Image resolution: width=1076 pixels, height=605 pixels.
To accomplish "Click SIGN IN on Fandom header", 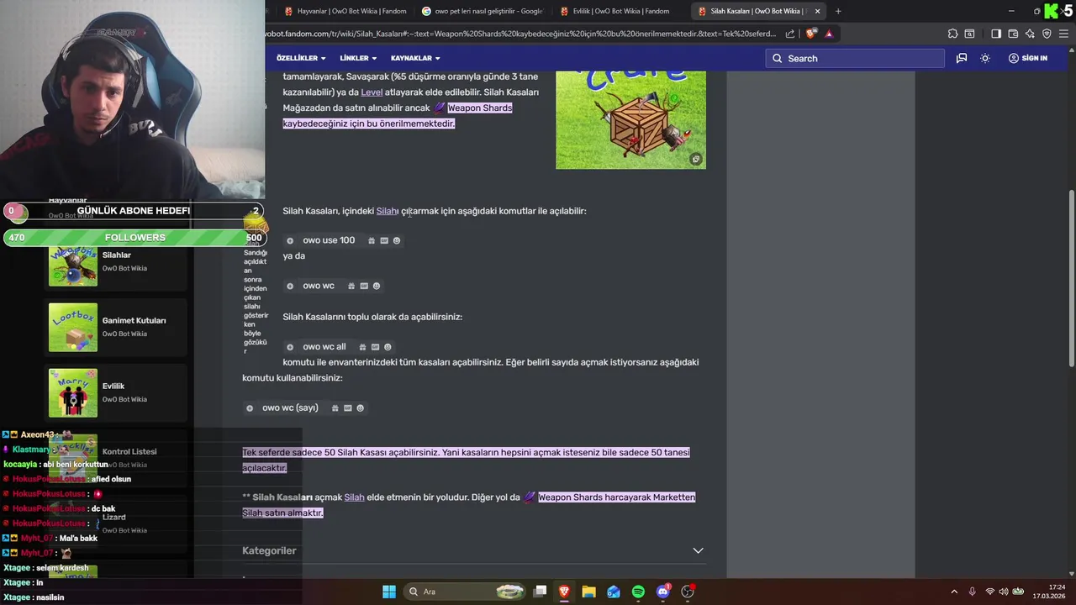I will click(x=1028, y=58).
